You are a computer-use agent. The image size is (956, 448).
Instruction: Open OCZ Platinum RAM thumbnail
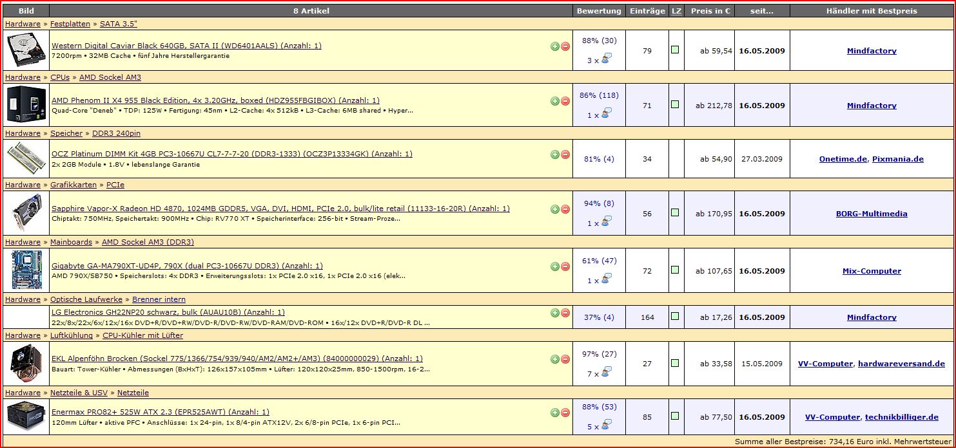pos(26,158)
